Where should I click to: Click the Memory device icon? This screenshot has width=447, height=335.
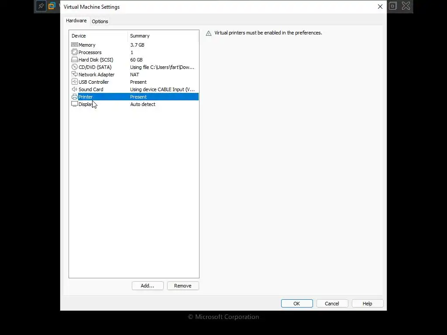[x=74, y=45]
